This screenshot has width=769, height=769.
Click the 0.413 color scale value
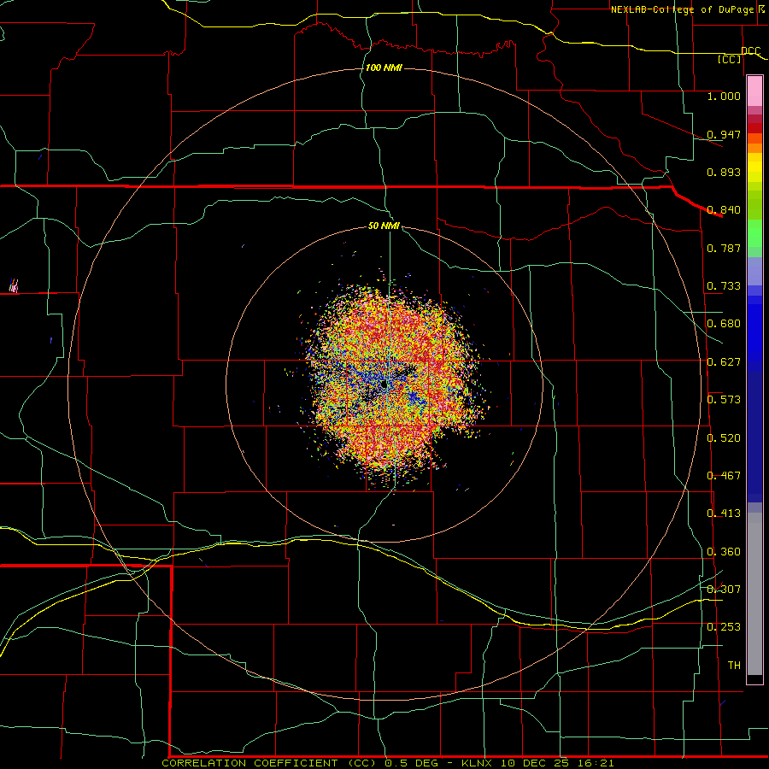(724, 514)
